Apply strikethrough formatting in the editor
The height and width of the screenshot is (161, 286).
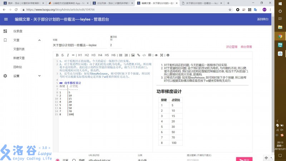[x=63, y=55]
